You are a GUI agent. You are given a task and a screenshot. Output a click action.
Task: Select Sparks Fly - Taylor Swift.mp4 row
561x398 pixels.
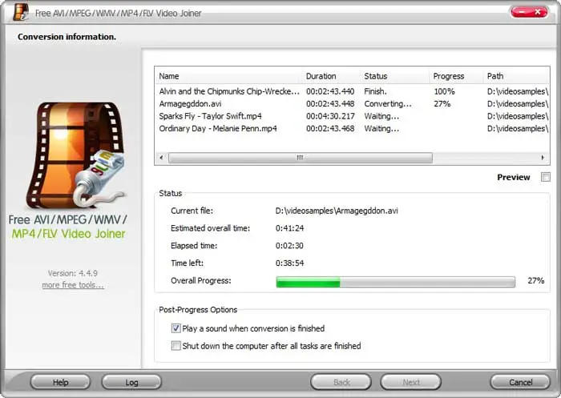353,116
